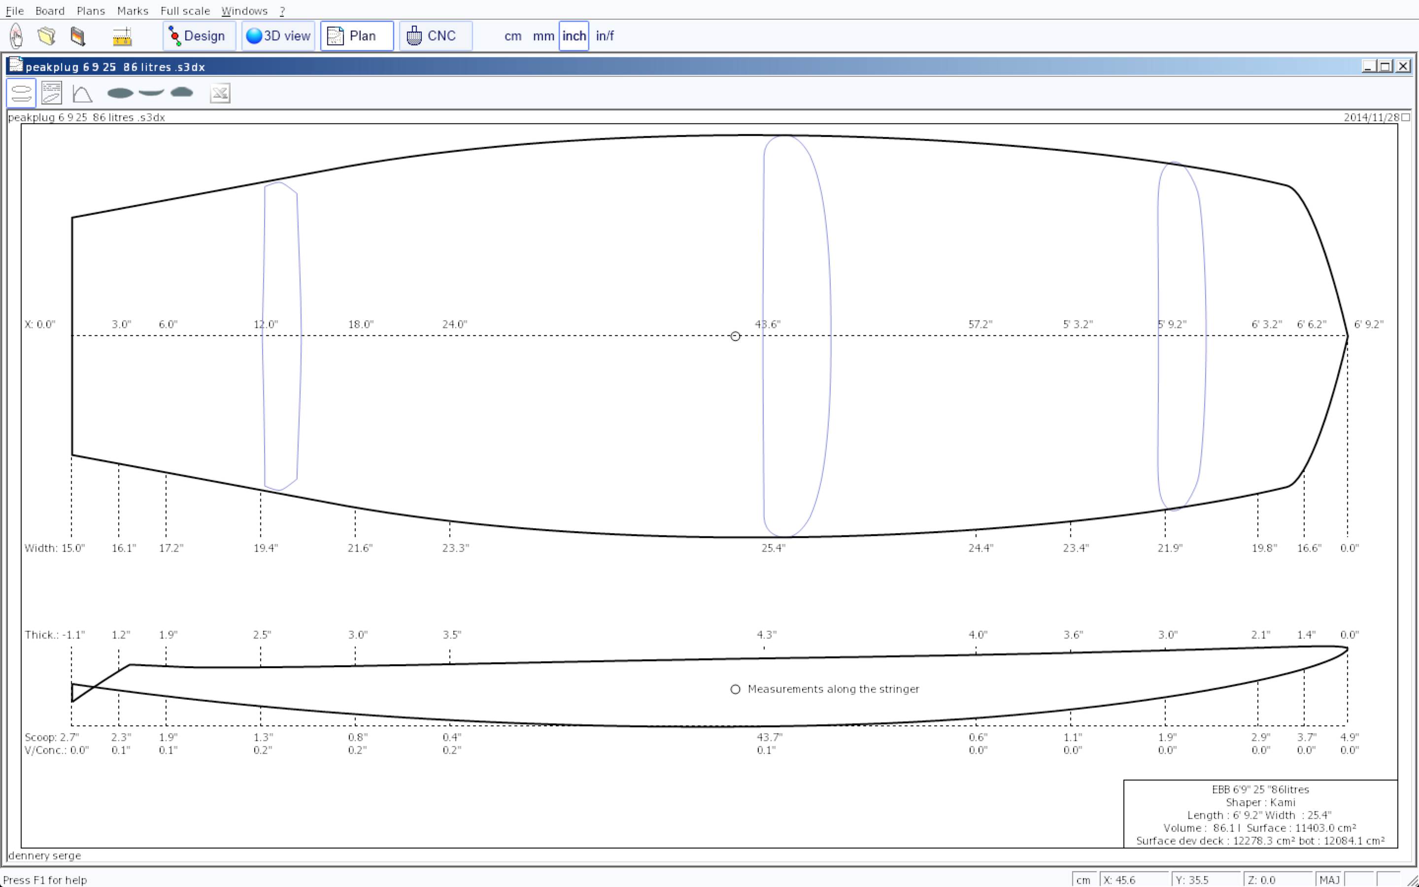Click the gray cross-section slice icon
1419x887 pixels.
click(182, 92)
